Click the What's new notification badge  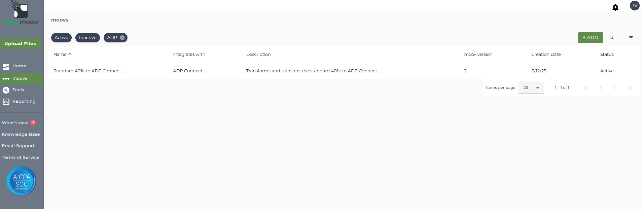(x=33, y=123)
